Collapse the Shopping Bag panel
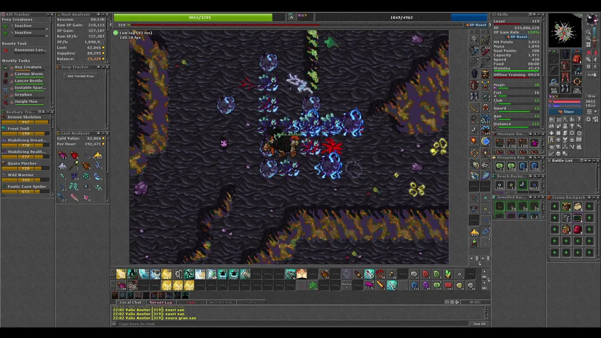The image size is (601, 338). tap(539, 157)
